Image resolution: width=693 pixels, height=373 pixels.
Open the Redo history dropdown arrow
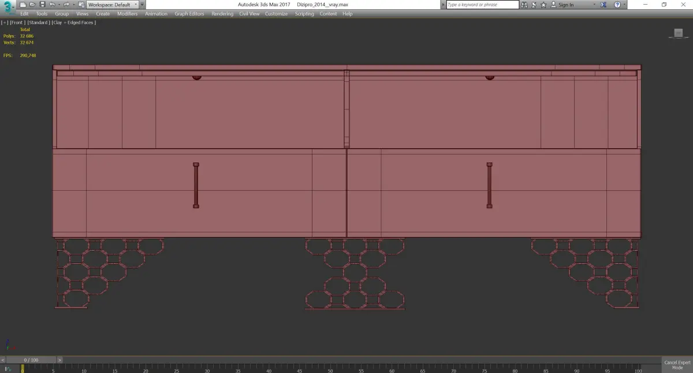tap(73, 5)
